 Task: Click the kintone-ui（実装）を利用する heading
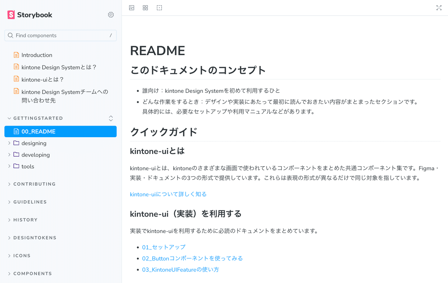click(x=186, y=214)
